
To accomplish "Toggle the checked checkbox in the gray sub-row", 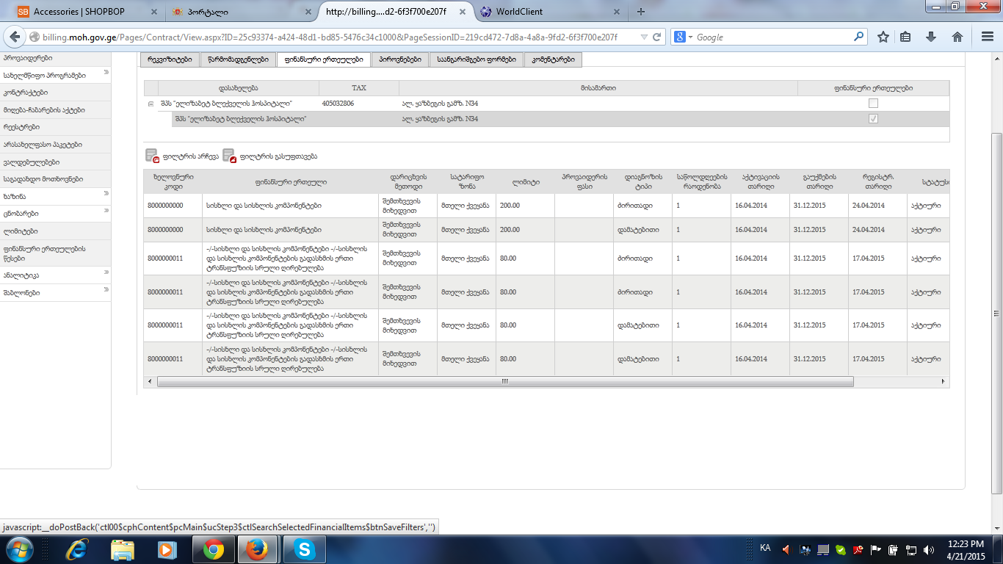I will [873, 119].
